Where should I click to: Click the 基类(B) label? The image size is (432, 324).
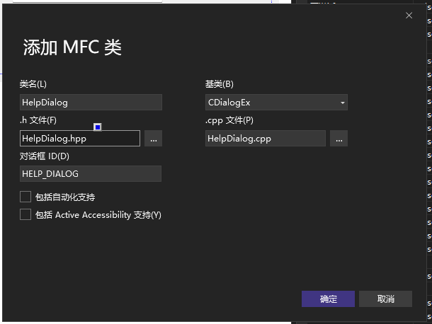[219, 84]
